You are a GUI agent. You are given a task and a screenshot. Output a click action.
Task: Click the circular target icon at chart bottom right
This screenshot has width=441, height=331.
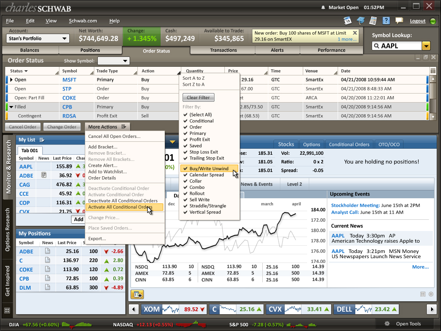431,294
